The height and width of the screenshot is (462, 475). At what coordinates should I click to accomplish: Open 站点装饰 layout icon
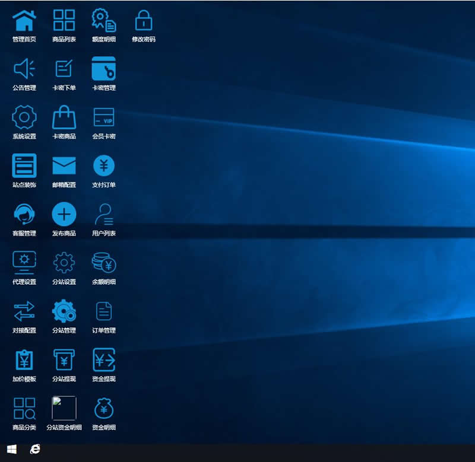[24, 166]
